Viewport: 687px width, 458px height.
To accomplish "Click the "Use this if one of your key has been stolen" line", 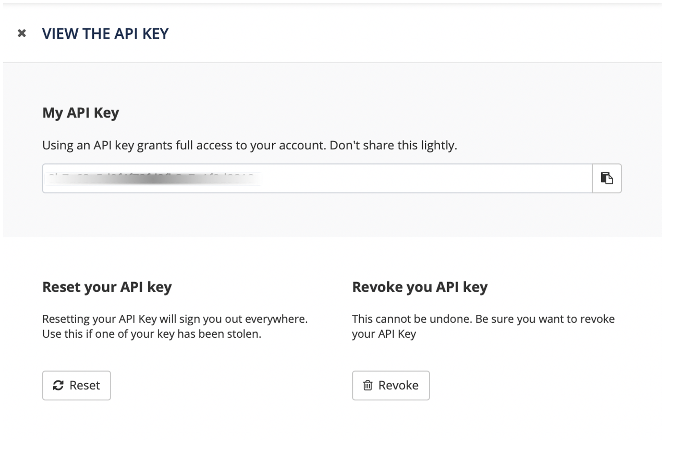I will pos(152,334).
